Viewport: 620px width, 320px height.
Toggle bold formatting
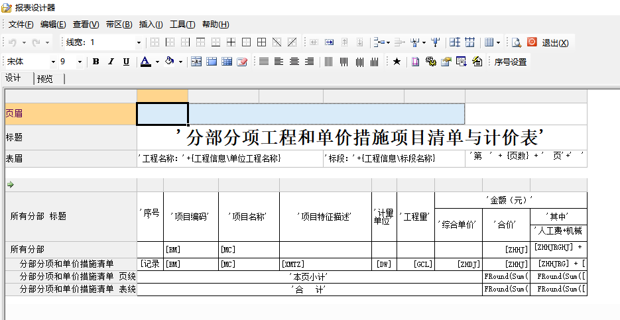pos(95,62)
